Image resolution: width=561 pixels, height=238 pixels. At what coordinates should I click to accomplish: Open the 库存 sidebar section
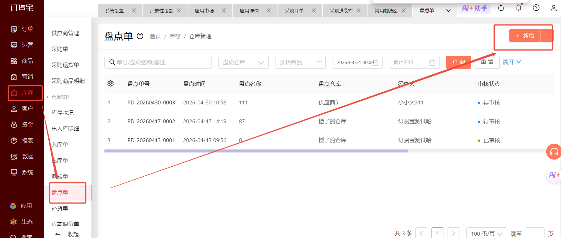(22, 93)
